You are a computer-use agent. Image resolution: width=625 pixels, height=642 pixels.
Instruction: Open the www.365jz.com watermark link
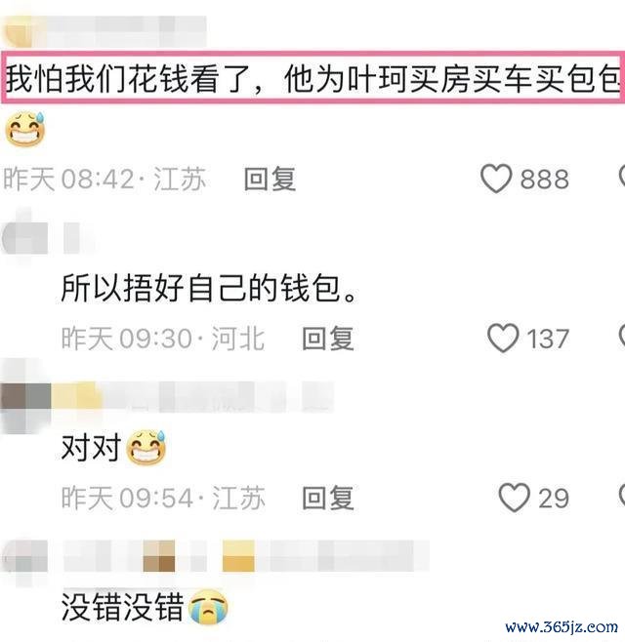click(x=562, y=626)
